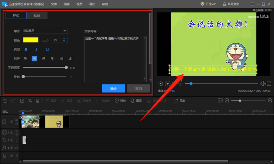Step back to previous frame
Image resolution: width=274 pixels, height=164 pixels.
pyautogui.click(x=161, y=84)
